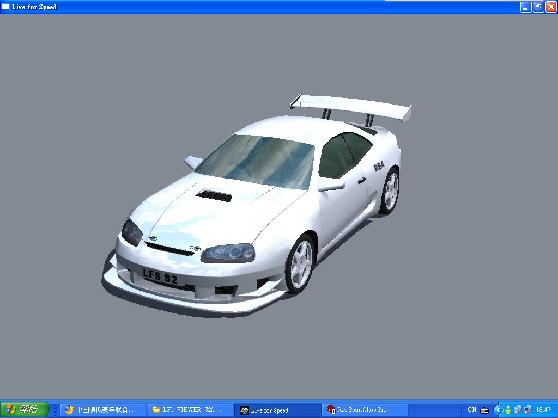This screenshot has height=418, width=558.
Task: Click the 18:47 system clock
Action: point(543,410)
